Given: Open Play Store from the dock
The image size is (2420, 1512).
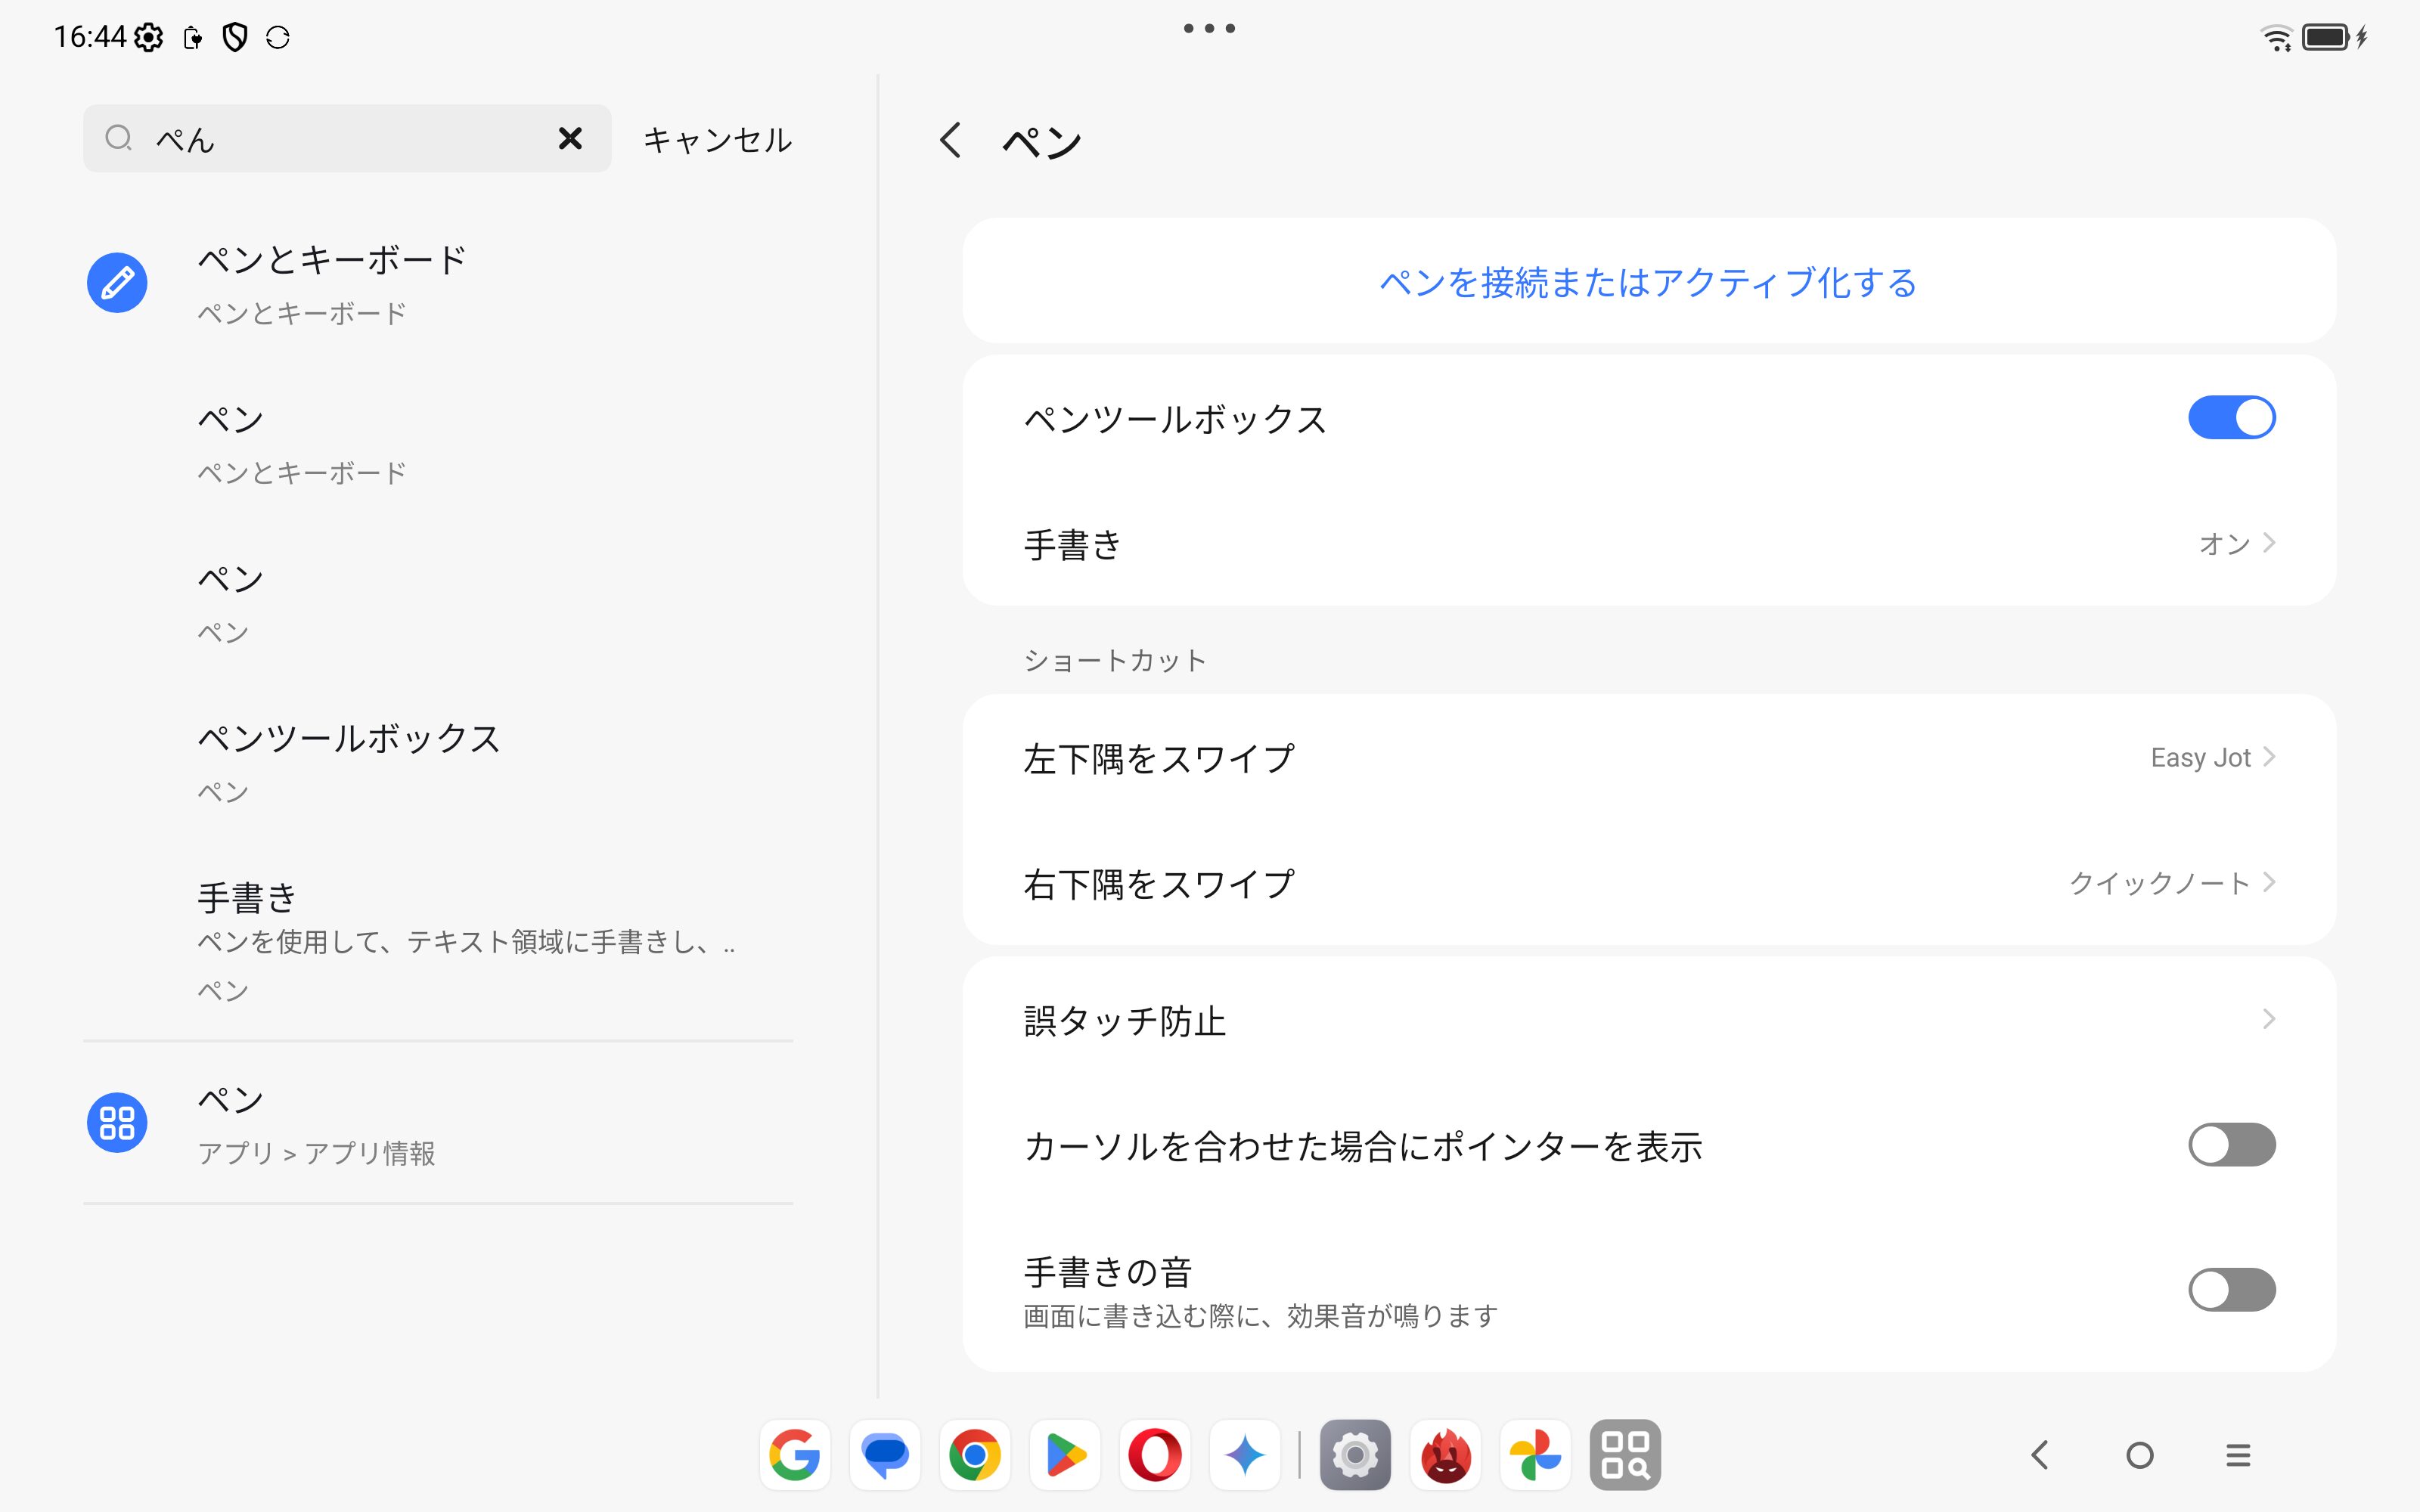Looking at the screenshot, I should (1065, 1455).
